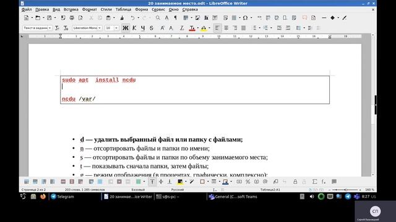Click the Undo arrow icon
The height and width of the screenshot is (222, 396).
(132, 18)
